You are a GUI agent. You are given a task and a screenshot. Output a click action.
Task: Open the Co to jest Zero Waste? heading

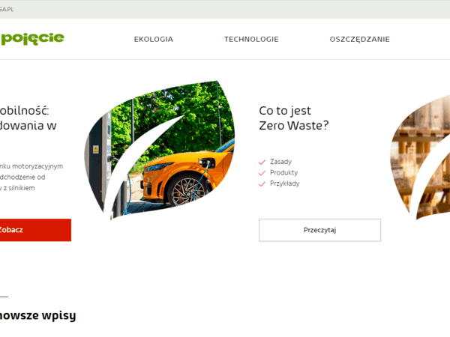coord(293,118)
